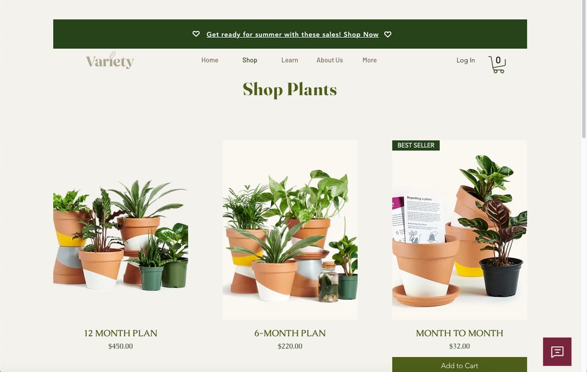Click the left heart icon in banner
The width and height of the screenshot is (587, 372).
[196, 34]
